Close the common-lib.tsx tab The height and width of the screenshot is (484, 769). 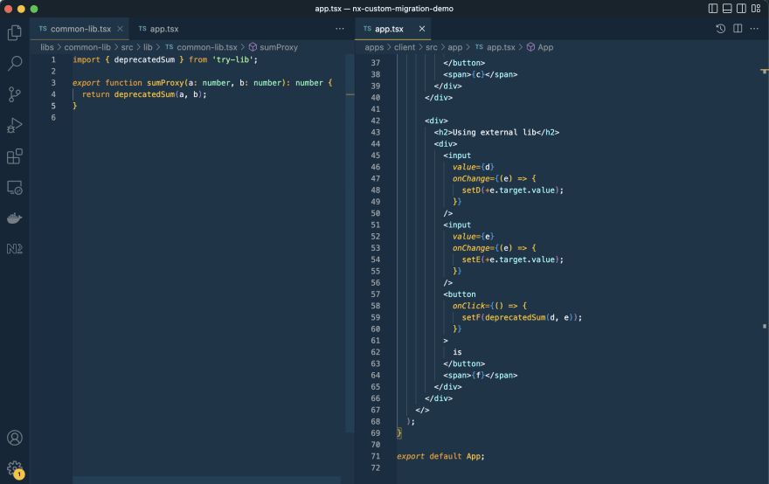pyautogui.click(x=121, y=29)
